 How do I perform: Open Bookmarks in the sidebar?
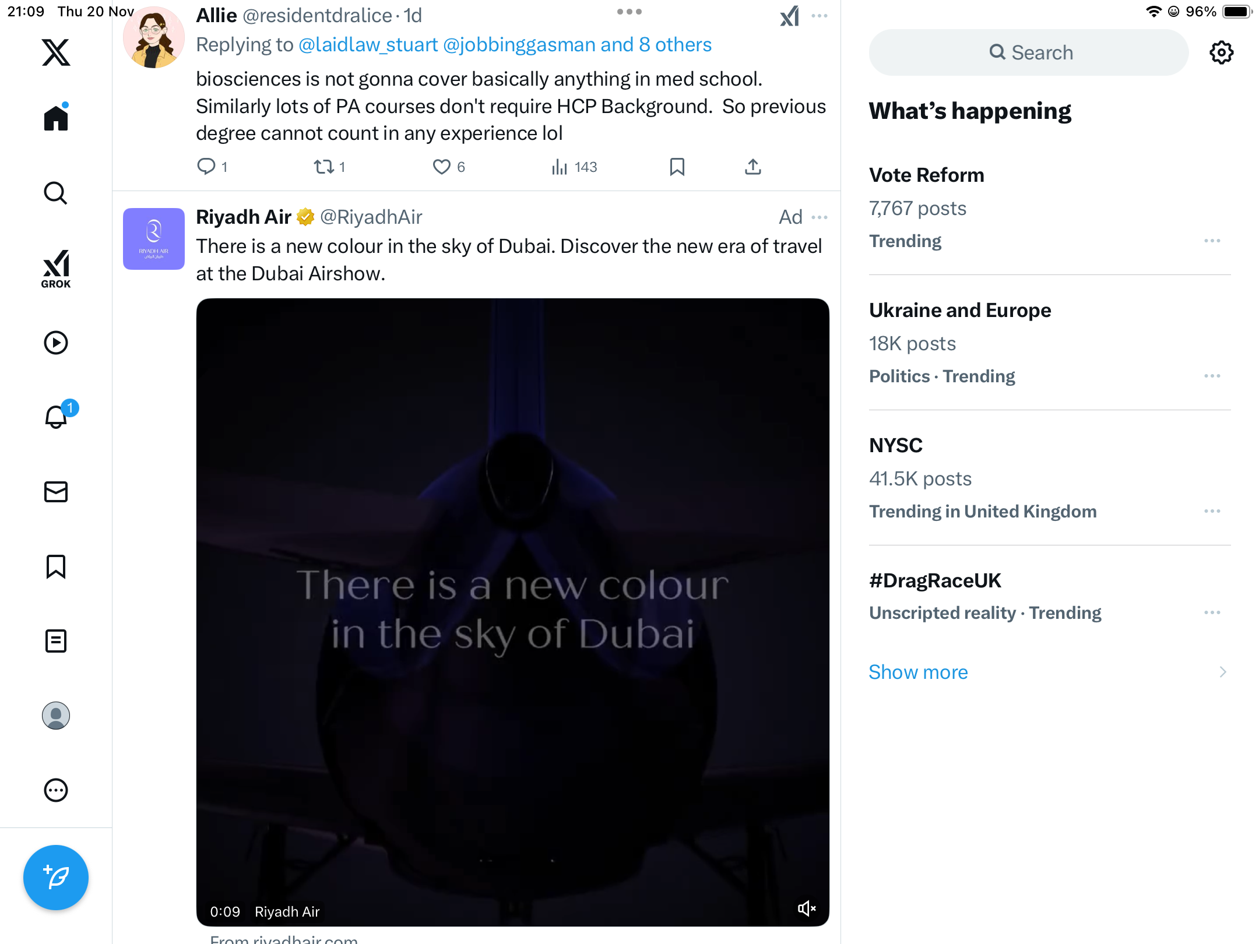click(x=56, y=566)
